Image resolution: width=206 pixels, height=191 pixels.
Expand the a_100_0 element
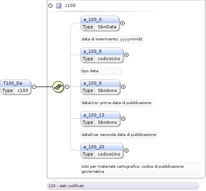(122, 23)
